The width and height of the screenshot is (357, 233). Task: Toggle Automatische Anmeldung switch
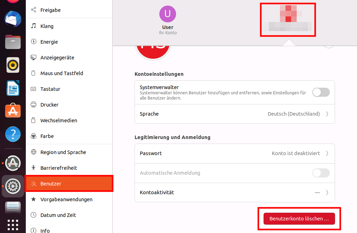(x=321, y=173)
